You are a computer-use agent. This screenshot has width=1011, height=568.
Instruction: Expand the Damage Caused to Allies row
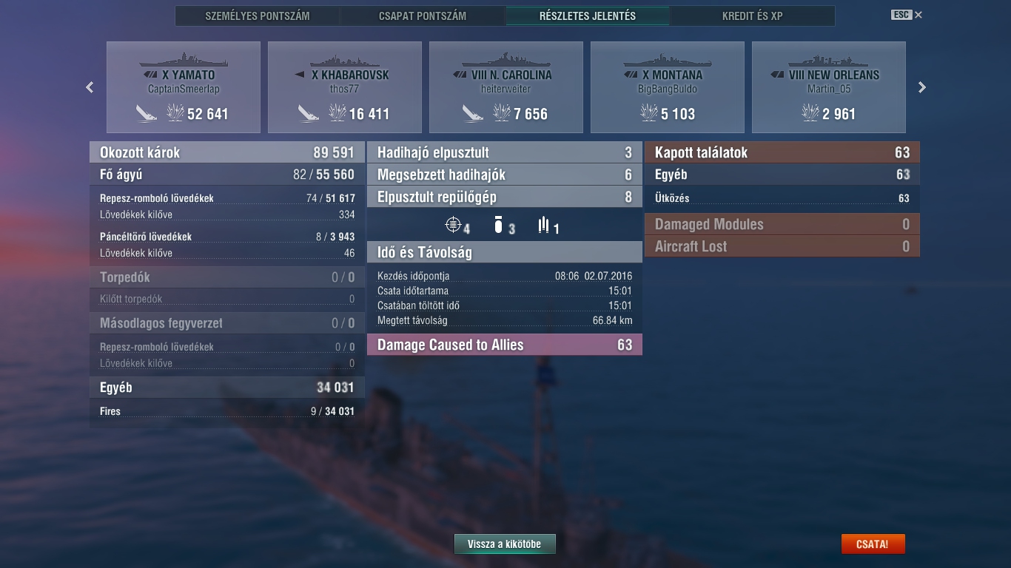505,345
